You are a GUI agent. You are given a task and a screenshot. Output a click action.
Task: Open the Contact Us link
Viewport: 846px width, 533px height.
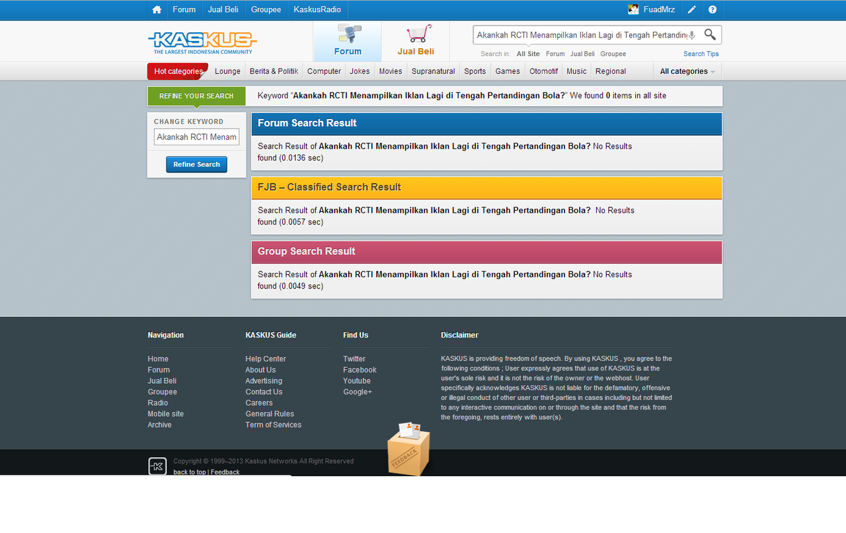[264, 392]
